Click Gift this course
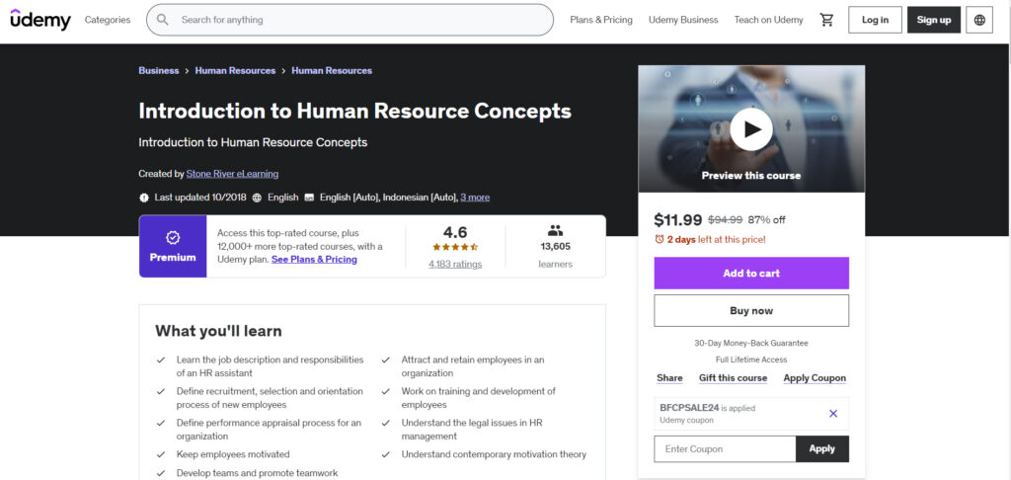The width and height of the screenshot is (1011, 480). tap(734, 378)
